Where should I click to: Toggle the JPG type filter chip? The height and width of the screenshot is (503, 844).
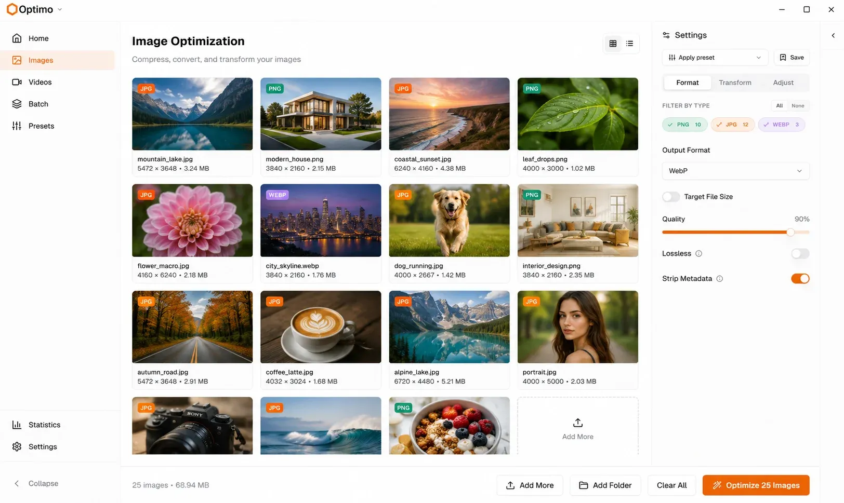click(x=733, y=125)
